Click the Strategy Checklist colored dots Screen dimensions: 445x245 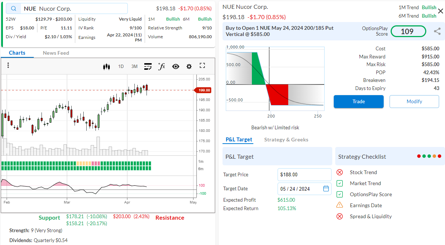click(x=429, y=156)
